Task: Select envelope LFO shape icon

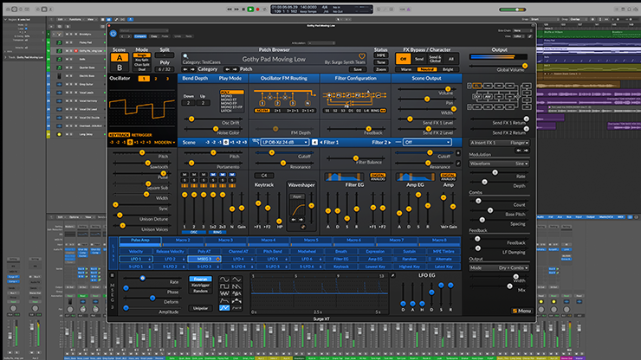Action: point(224,301)
